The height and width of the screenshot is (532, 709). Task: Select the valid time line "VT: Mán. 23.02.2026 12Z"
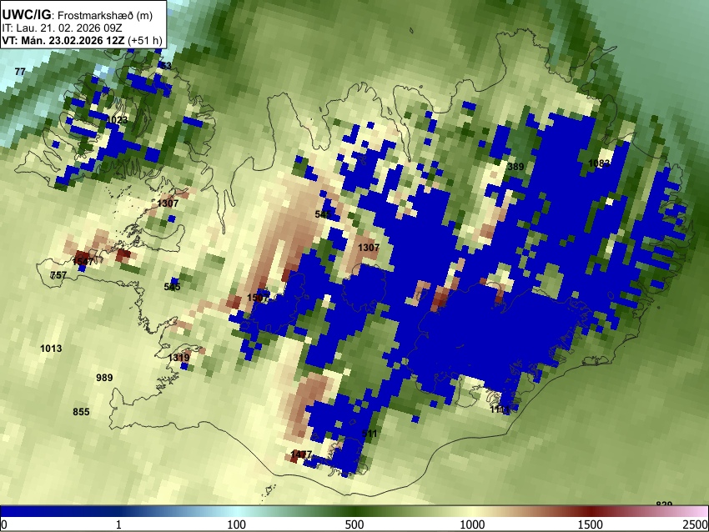[x=63, y=40]
